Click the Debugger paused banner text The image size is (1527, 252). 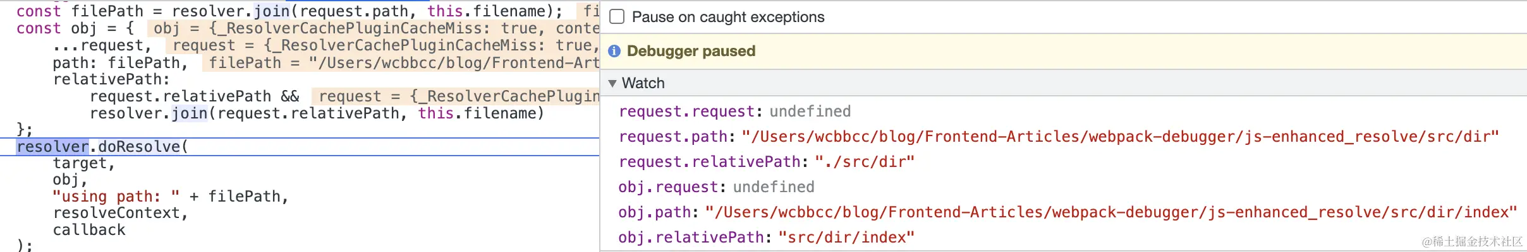tap(691, 51)
